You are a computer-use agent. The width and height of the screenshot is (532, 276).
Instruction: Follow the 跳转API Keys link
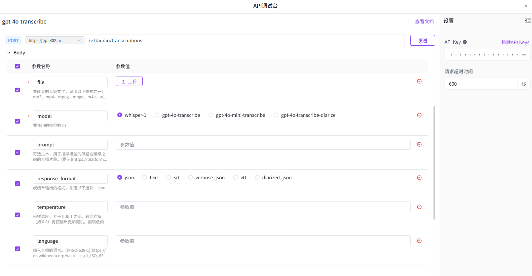pos(515,42)
